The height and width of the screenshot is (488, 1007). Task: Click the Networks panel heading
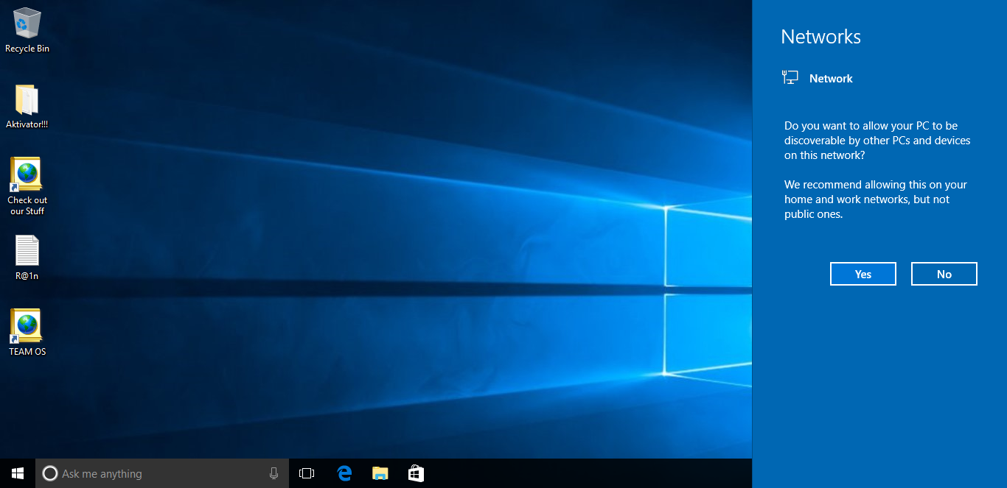pyautogui.click(x=820, y=37)
